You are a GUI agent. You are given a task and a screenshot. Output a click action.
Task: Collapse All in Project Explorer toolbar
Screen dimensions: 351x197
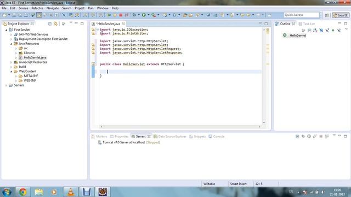[50, 24]
